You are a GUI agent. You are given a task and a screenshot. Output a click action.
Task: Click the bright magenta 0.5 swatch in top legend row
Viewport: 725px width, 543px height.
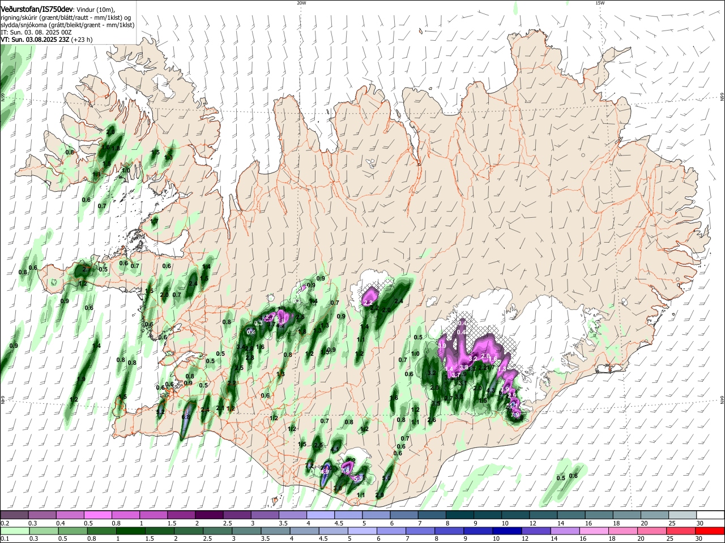click(97, 515)
